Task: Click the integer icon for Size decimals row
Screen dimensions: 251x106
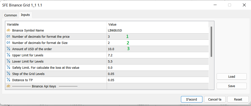Action: pyautogui.click(x=8, y=43)
